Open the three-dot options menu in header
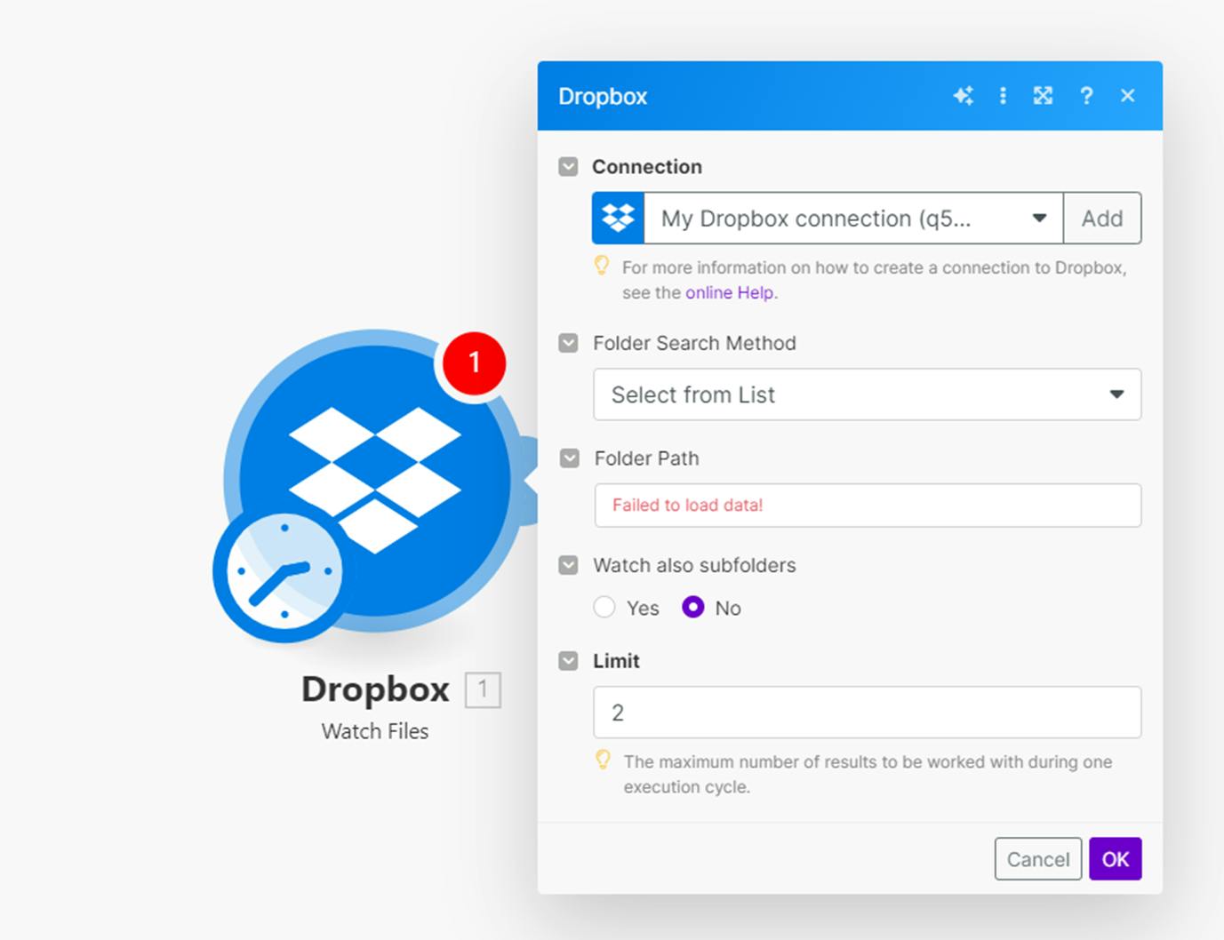 tap(1003, 96)
